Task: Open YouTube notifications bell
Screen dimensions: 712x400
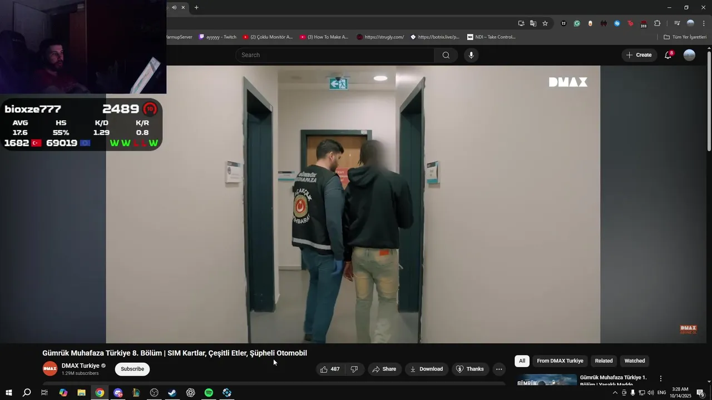Action: tap(668, 55)
